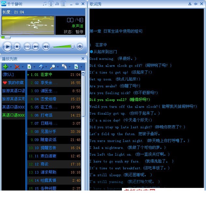The image size is (206, 198).
Task: Click the edit cursor icon in playlist toolbar
Action: [65, 67]
